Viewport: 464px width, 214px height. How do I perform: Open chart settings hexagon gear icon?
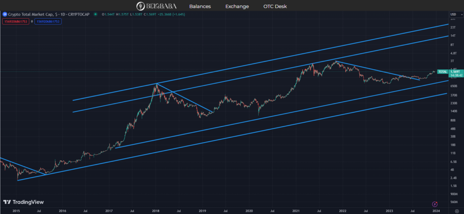point(457,211)
